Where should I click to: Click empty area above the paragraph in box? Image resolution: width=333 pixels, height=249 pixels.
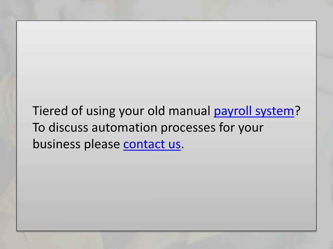tap(166, 61)
